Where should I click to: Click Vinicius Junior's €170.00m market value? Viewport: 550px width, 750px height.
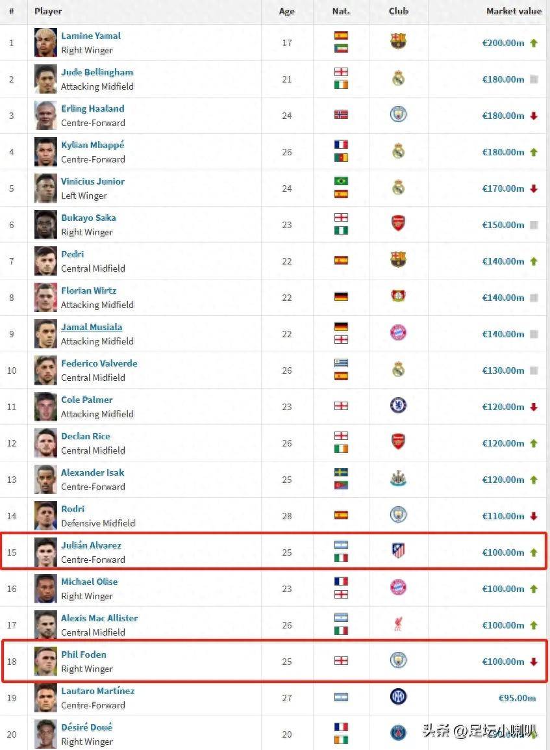click(x=503, y=188)
